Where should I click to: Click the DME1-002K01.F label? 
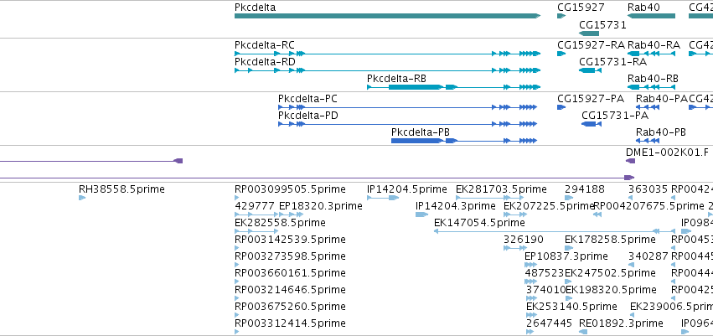(x=667, y=152)
